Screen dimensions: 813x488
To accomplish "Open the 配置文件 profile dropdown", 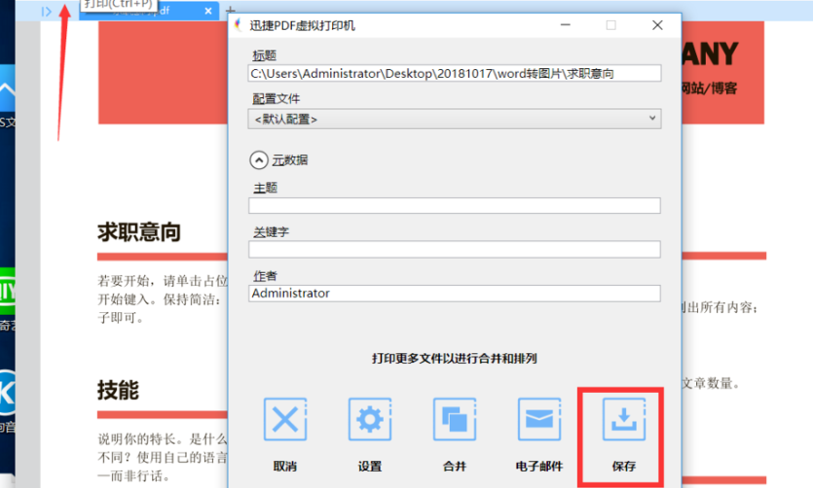I will pos(455,119).
